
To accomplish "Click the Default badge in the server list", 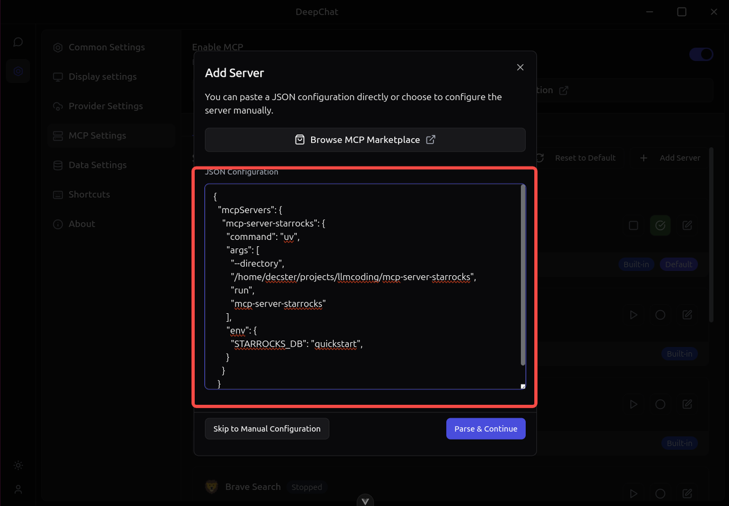I will [679, 264].
